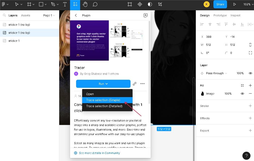Toggle constrain proportions lock icon

click(250, 45)
